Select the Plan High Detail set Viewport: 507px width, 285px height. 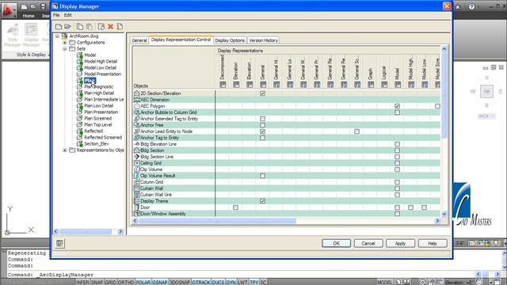[99, 93]
